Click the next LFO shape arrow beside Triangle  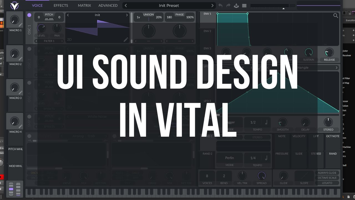pos(337,67)
